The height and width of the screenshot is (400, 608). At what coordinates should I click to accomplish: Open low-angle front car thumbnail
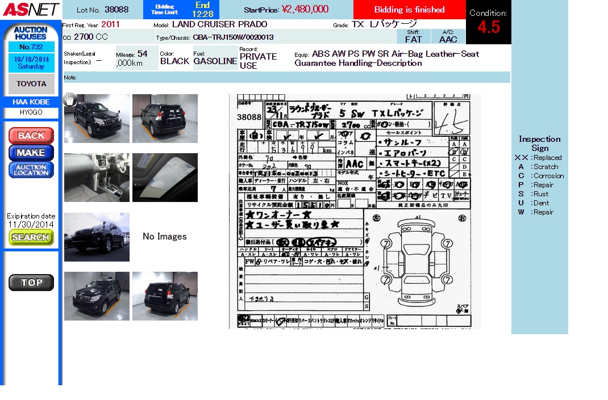point(97,237)
